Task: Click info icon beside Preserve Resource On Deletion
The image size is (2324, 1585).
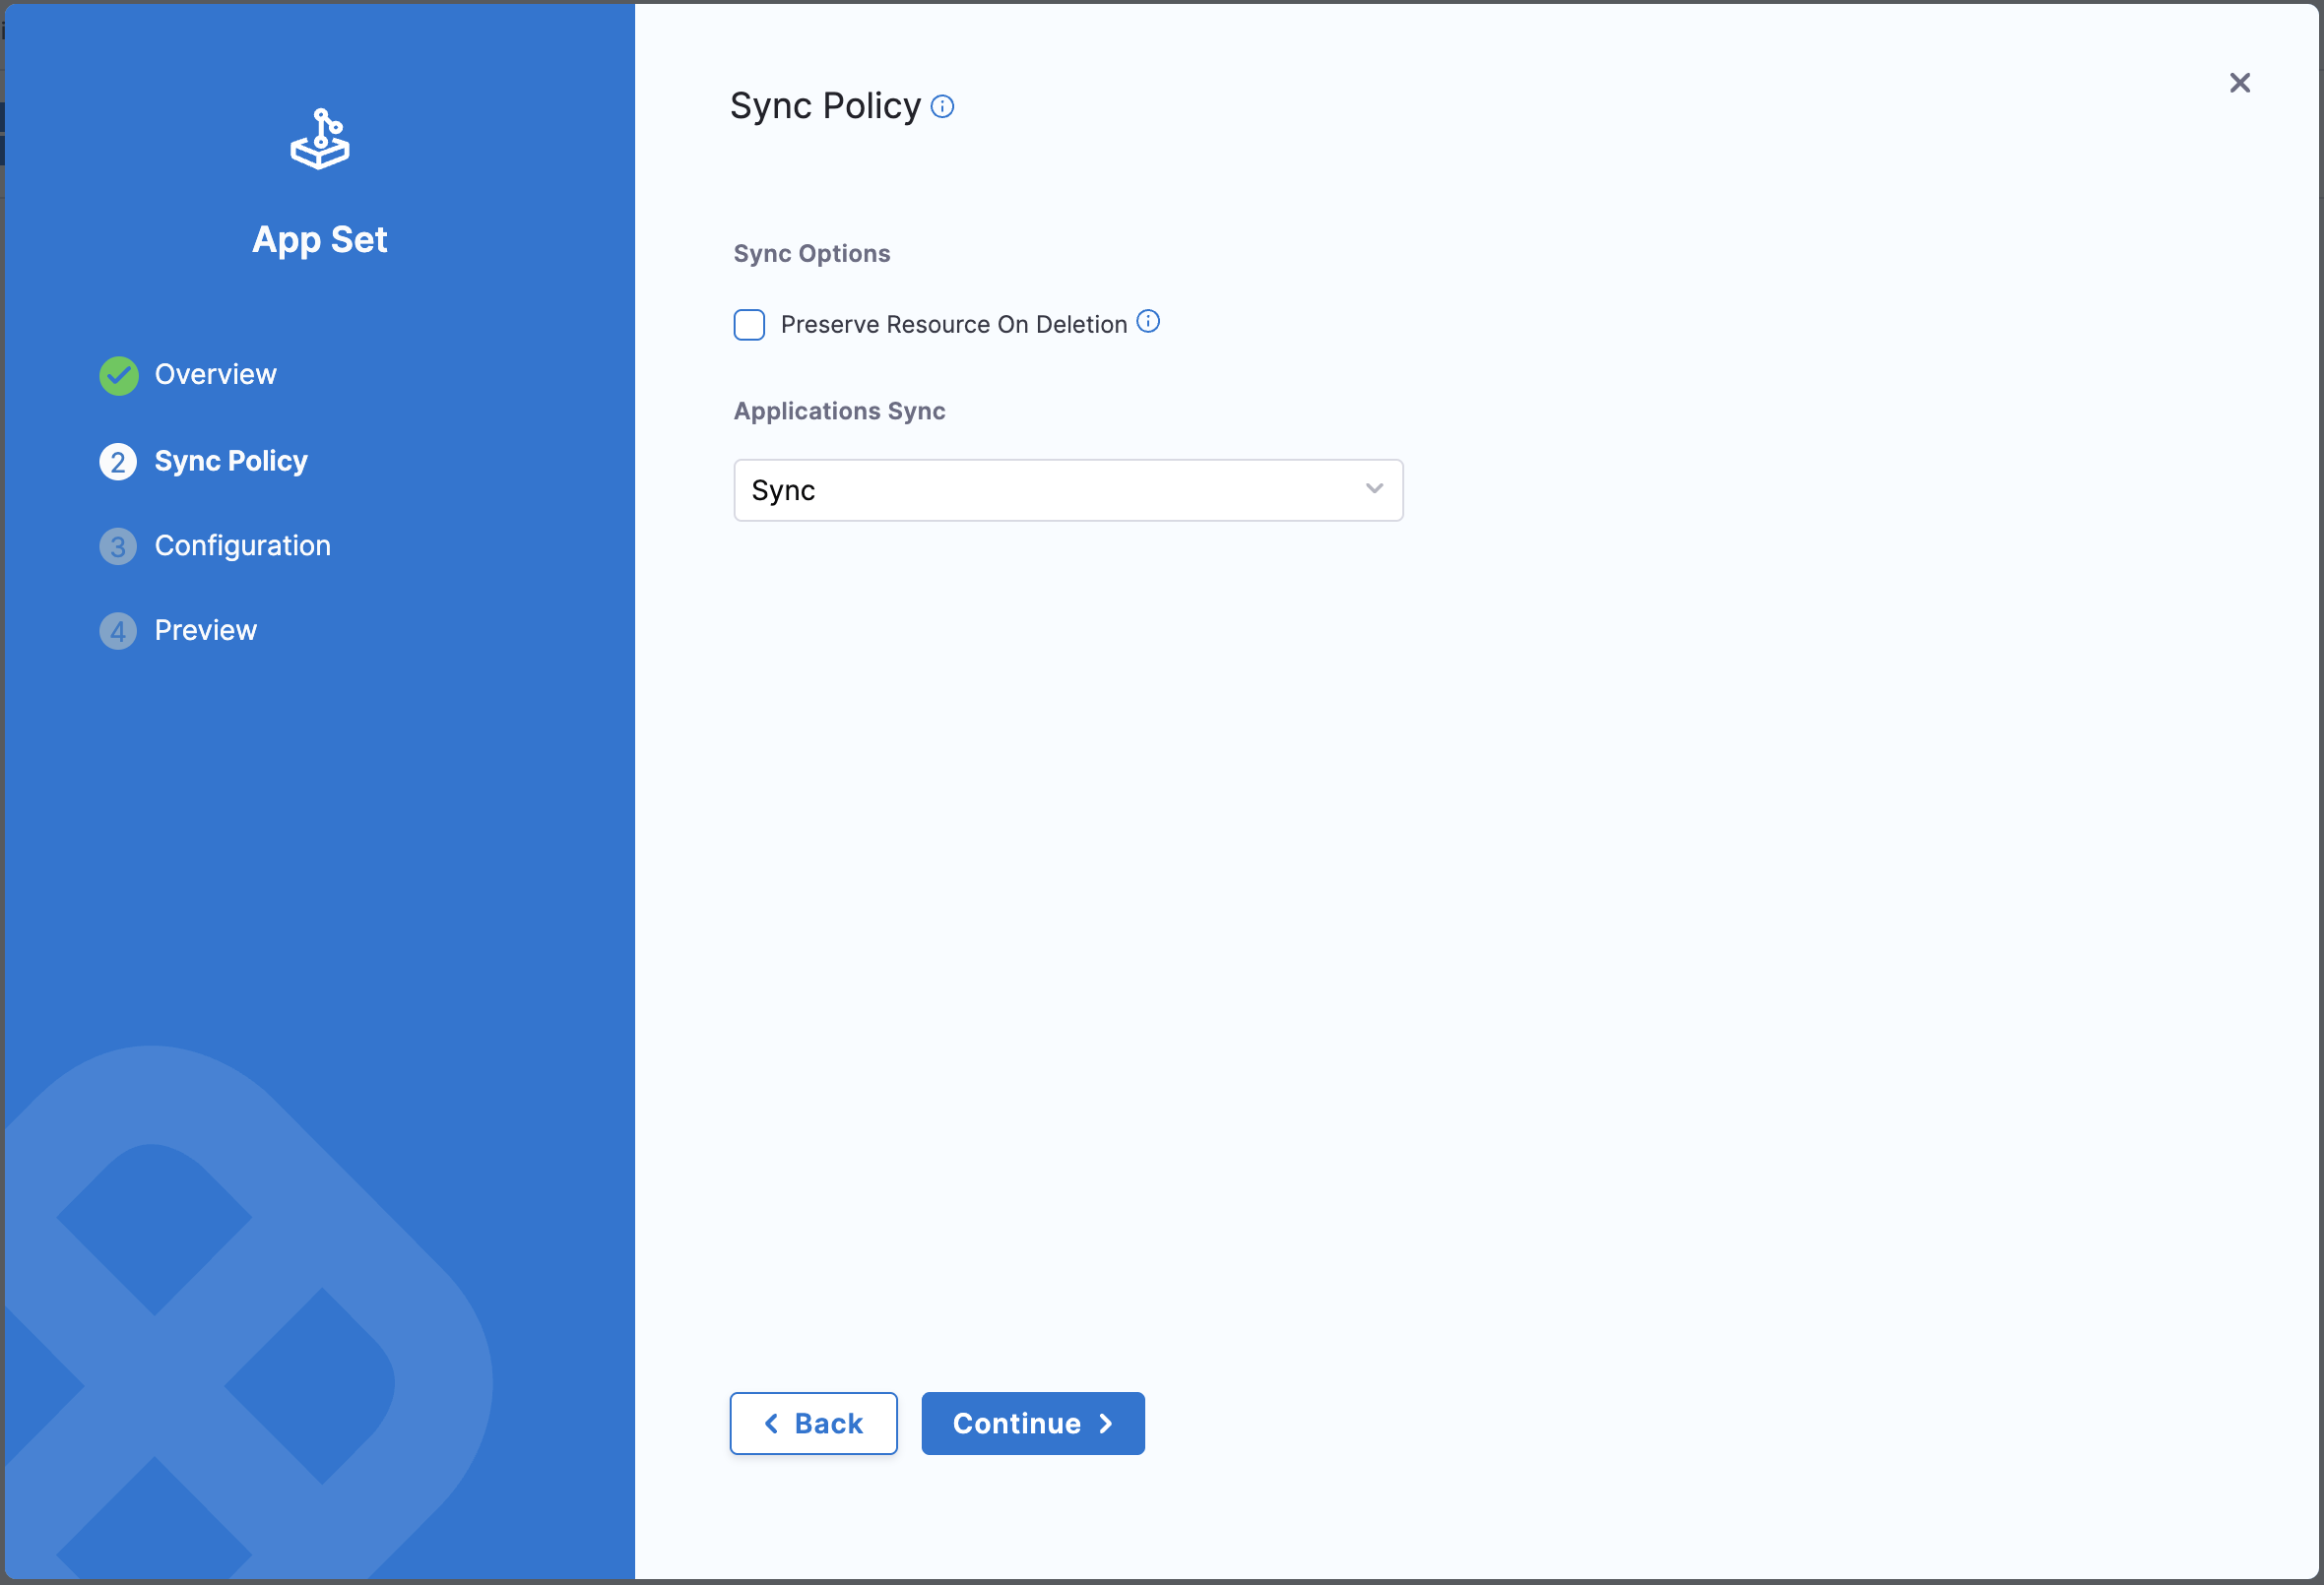Action: (1148, 322)
